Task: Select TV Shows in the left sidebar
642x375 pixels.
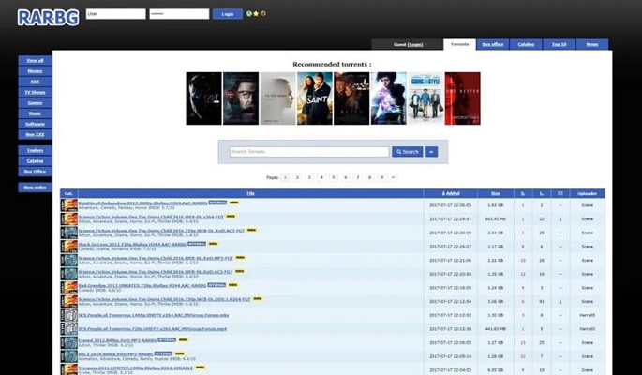Action: tap(35, 92)
